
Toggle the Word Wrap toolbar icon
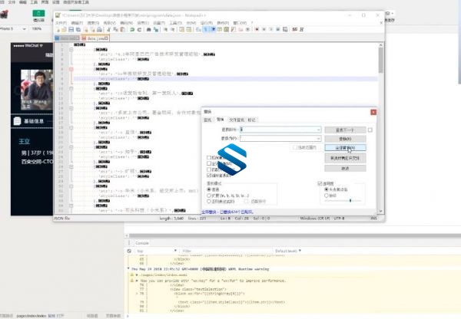click(198, 29)
